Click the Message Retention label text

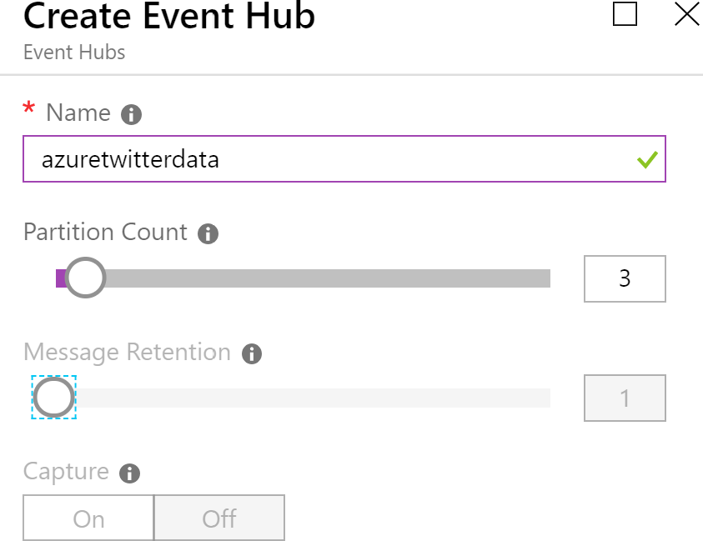pos(127,352)
